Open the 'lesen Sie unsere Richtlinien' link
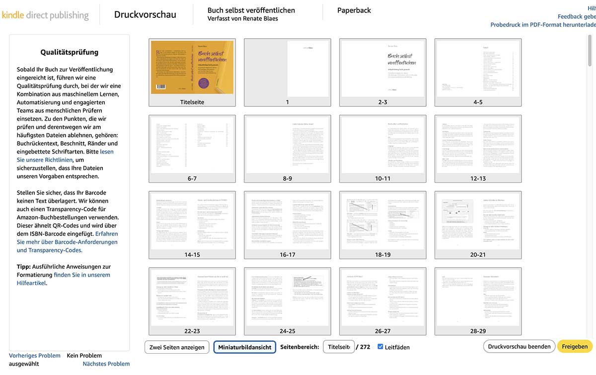 [x=65, y=155]
